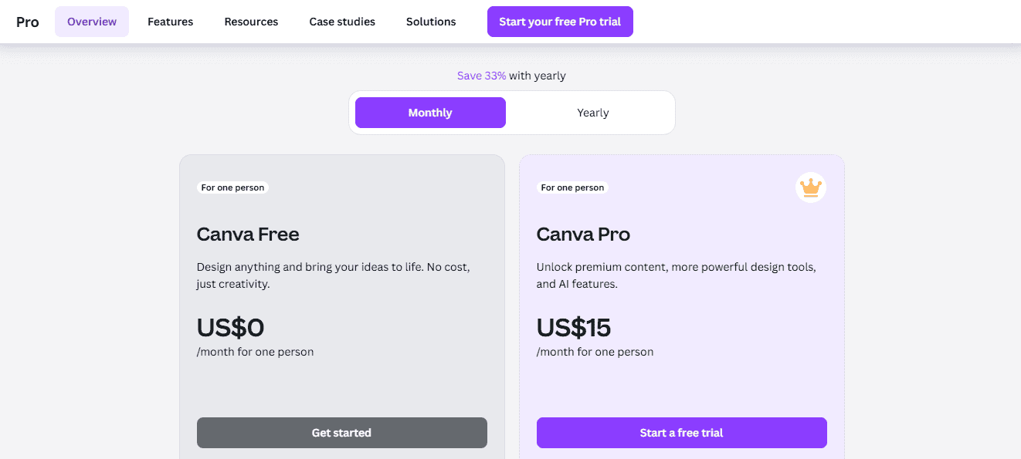Screen dimensions: 1021x459
Task: Open the Overview tab
Action: tap(92, 22)
